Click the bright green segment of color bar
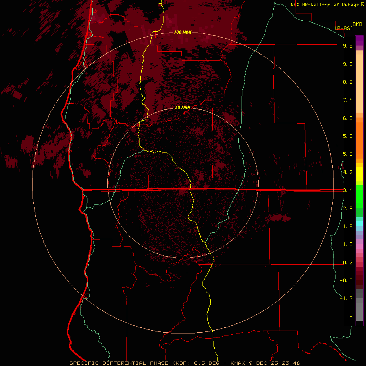Viewport: 366px width, 366px height. point(359,196)
